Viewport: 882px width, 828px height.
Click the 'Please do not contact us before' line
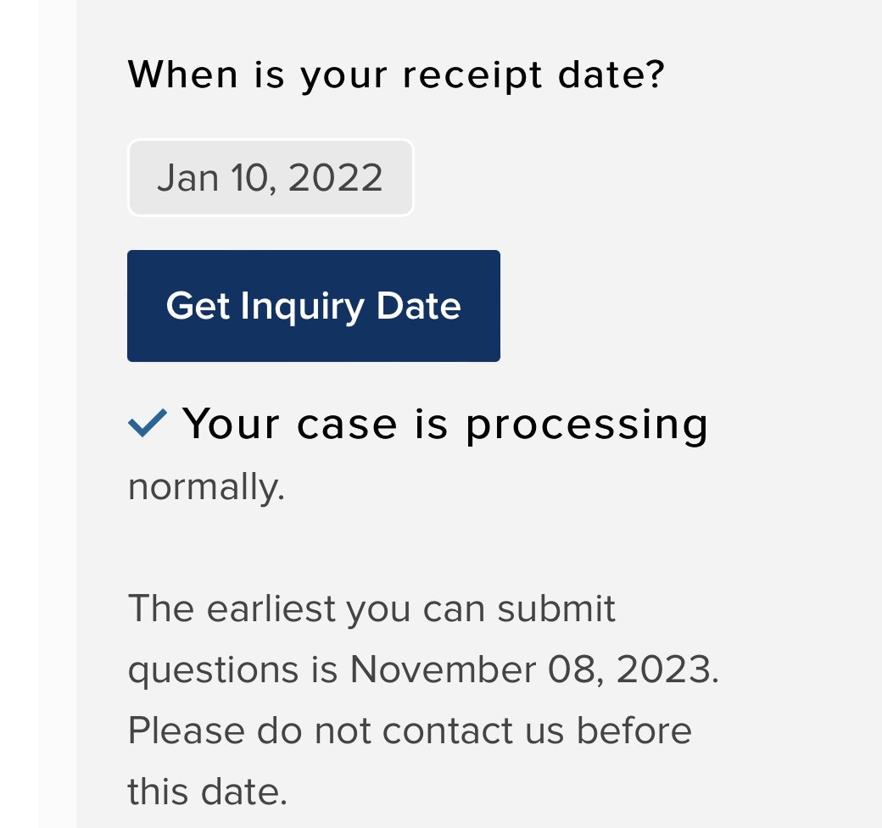pyautogui.click(x=410, y=731)
